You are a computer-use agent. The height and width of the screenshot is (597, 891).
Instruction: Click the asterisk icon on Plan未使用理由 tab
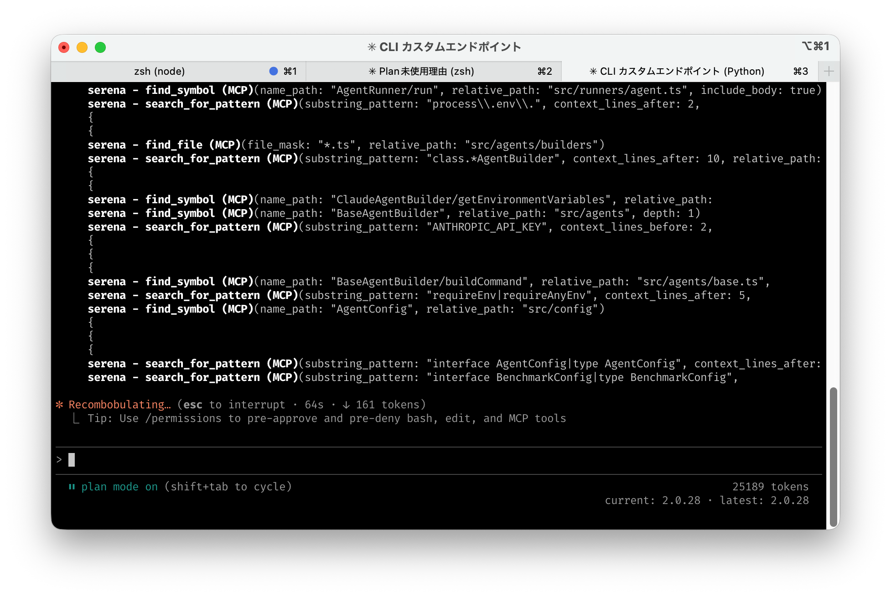point(372,71)
